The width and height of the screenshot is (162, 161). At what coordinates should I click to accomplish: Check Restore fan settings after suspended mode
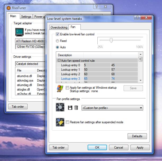(x=67, y=122)
